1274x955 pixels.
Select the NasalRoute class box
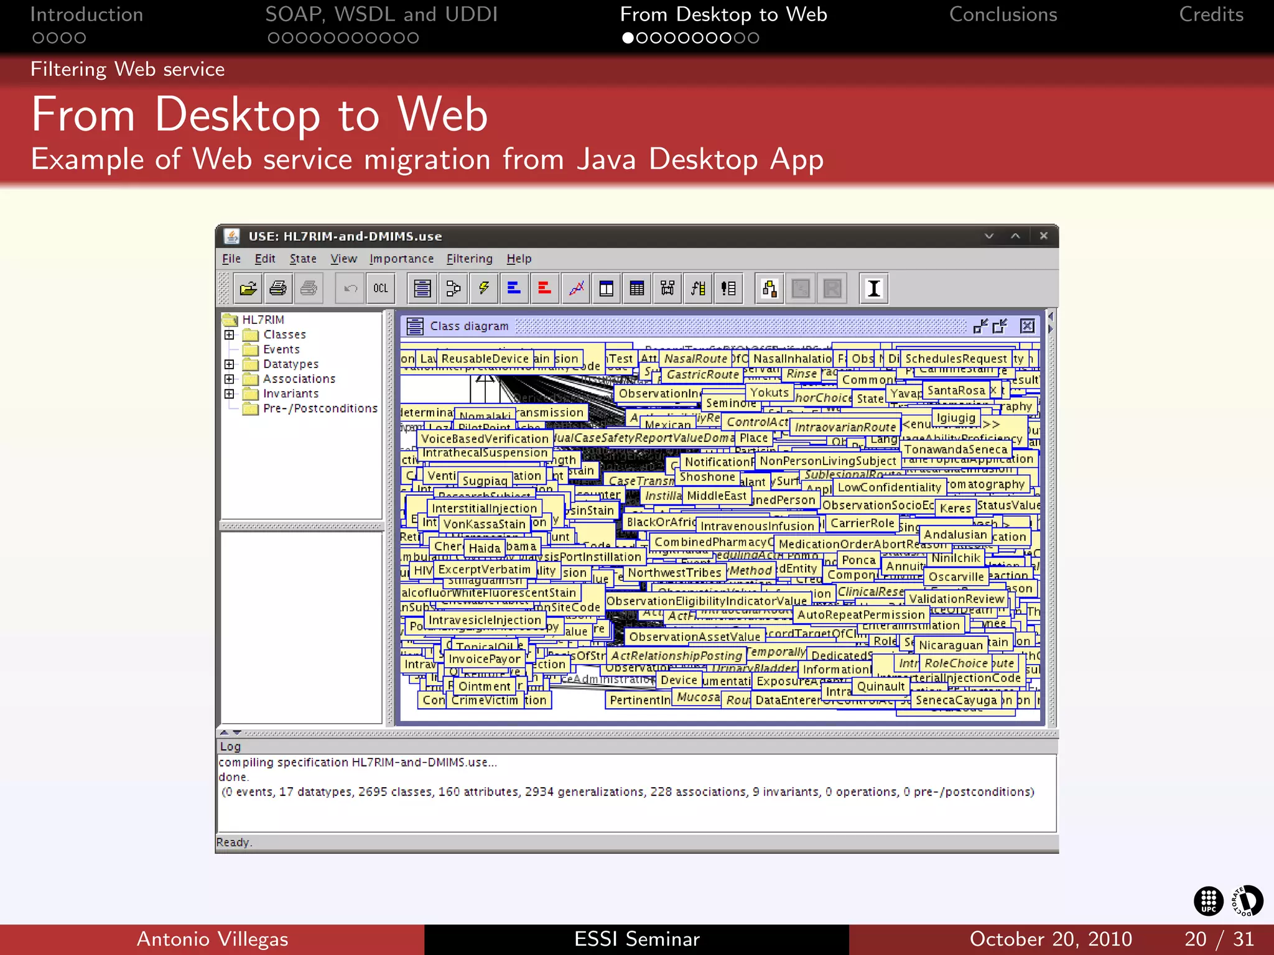pos(695,359)
